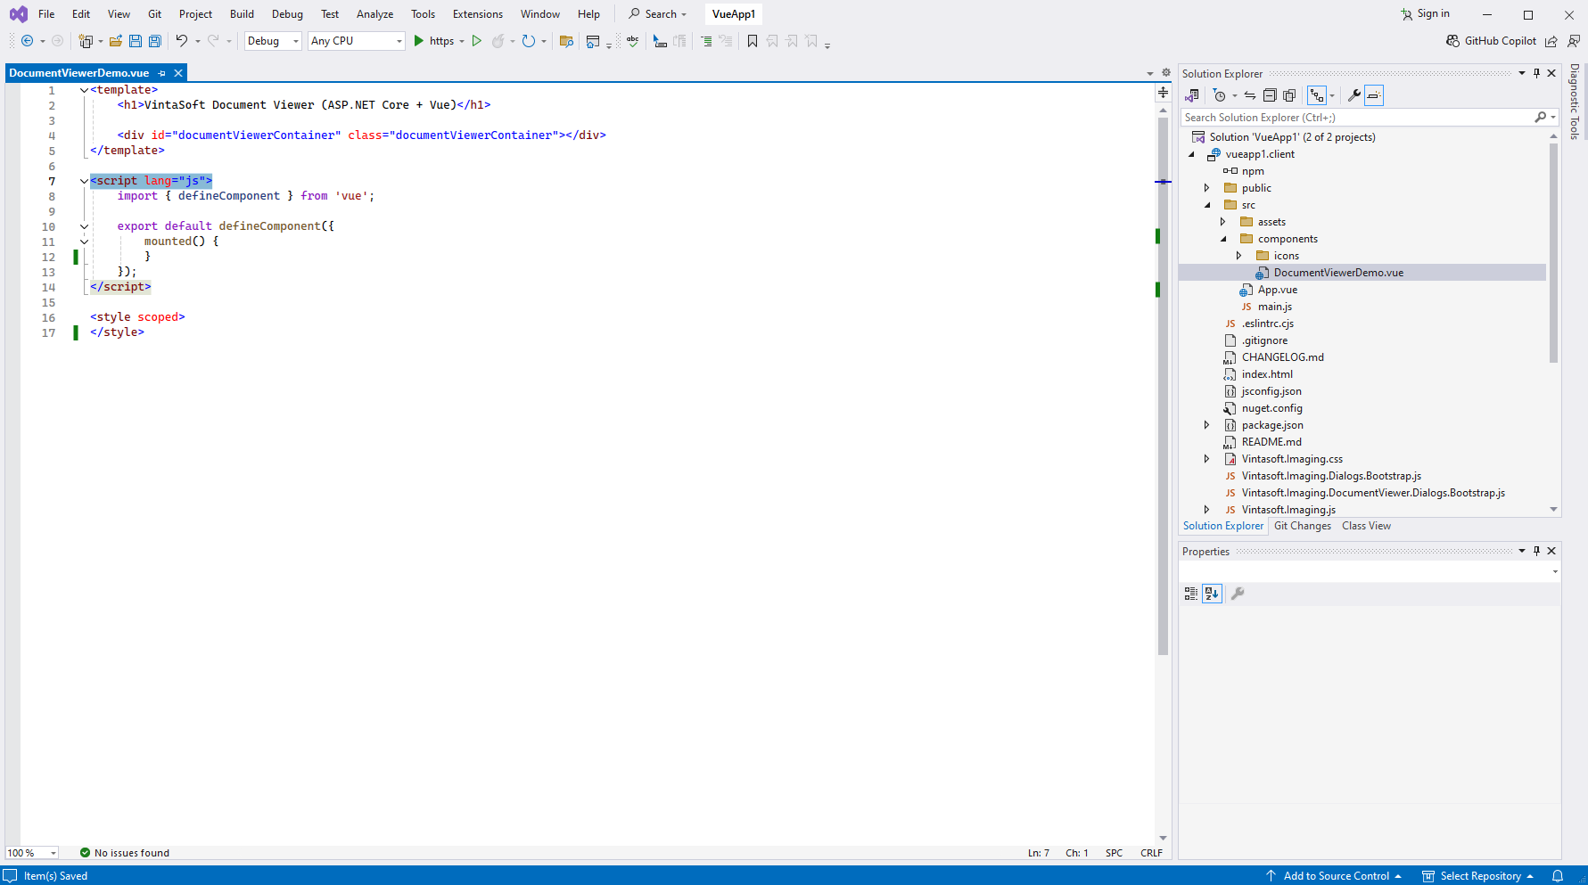Open the Debug configuration dropdown

(x=273, y=41)
